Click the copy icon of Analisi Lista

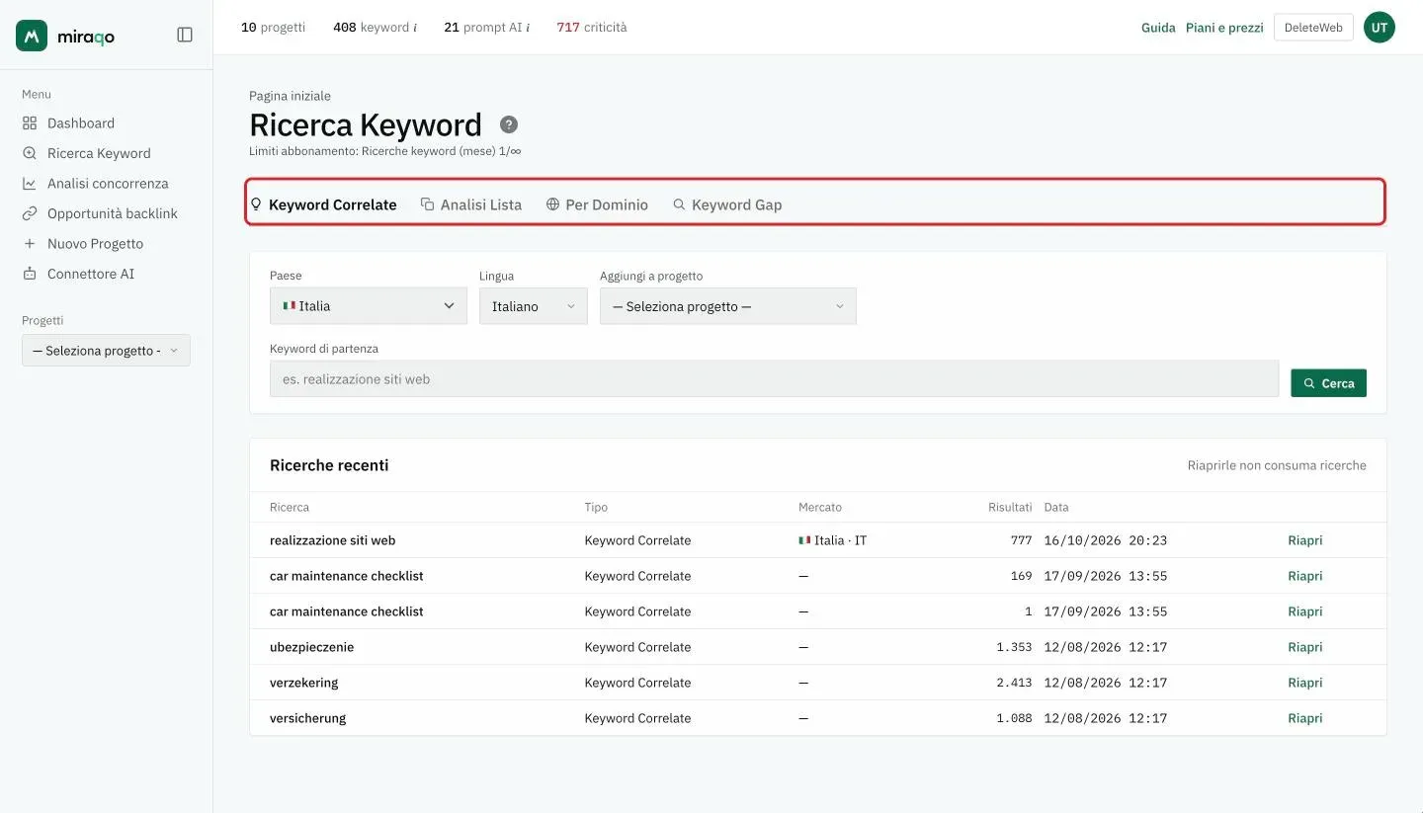[428, 204]
